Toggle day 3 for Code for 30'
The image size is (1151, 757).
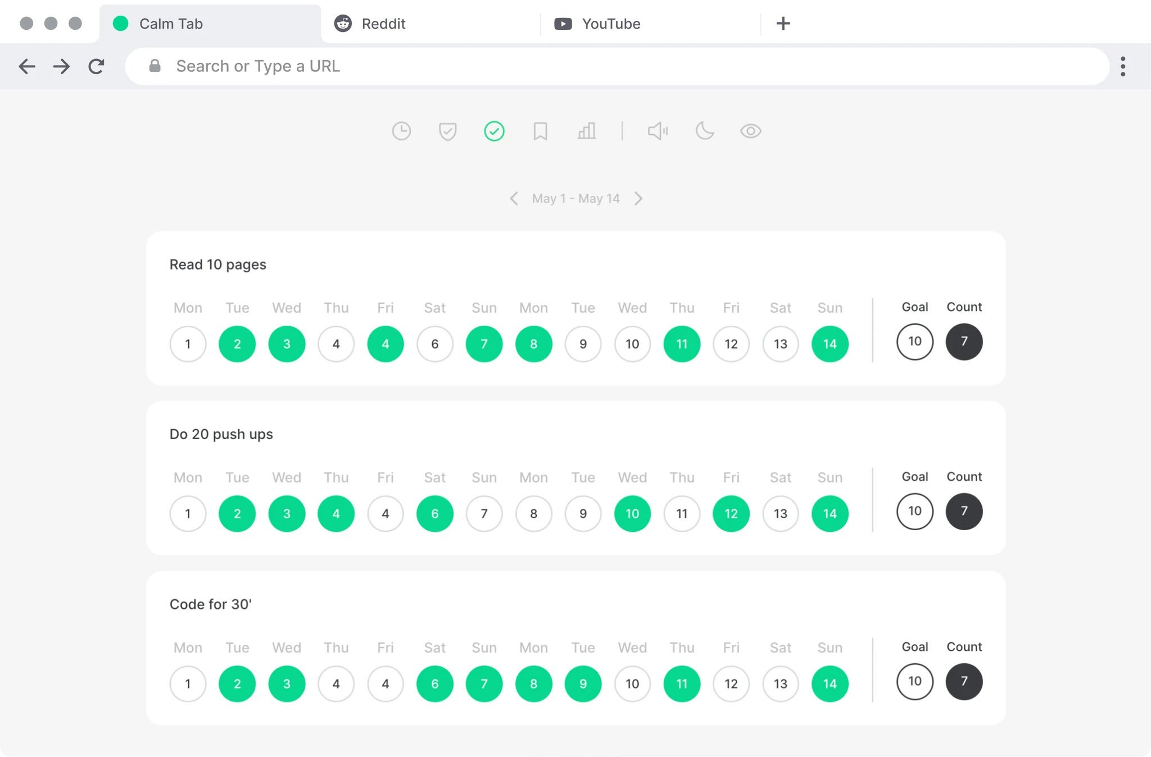click(x=287, y=683)
